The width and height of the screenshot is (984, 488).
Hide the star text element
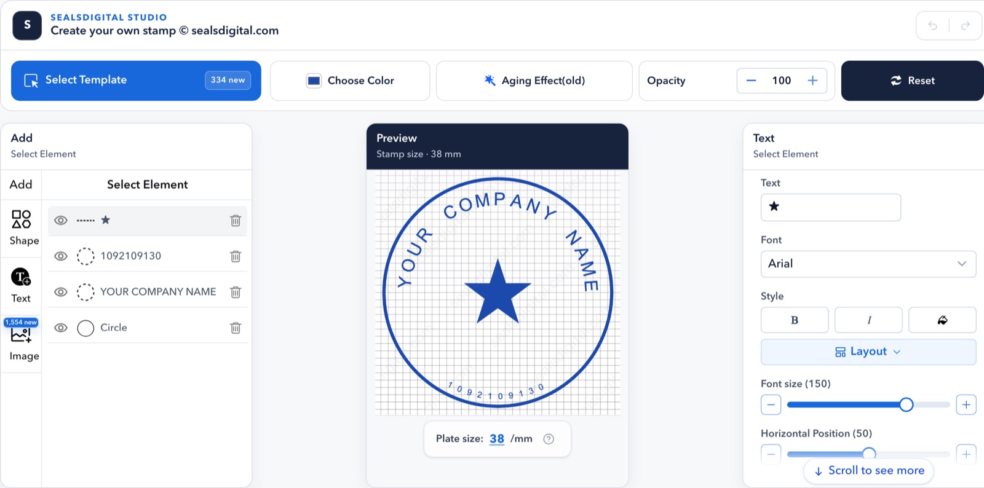[x=61, y=220]
